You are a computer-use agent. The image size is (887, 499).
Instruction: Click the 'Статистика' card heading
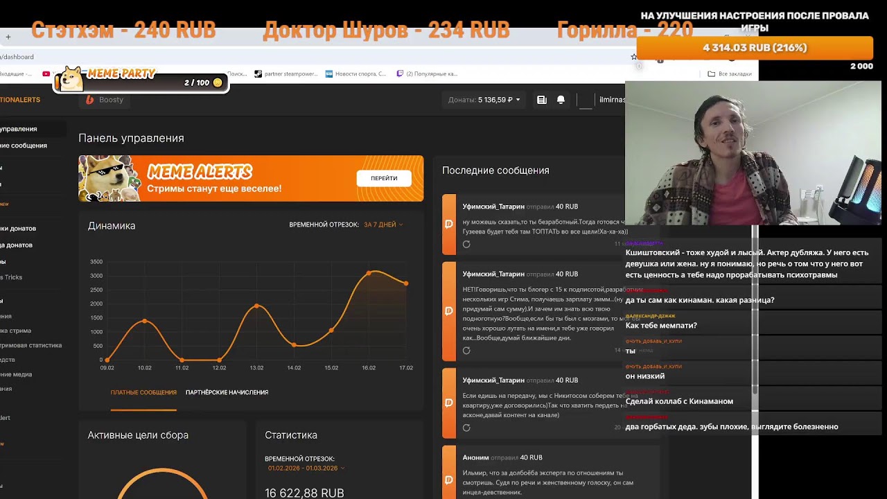point(291,435)
